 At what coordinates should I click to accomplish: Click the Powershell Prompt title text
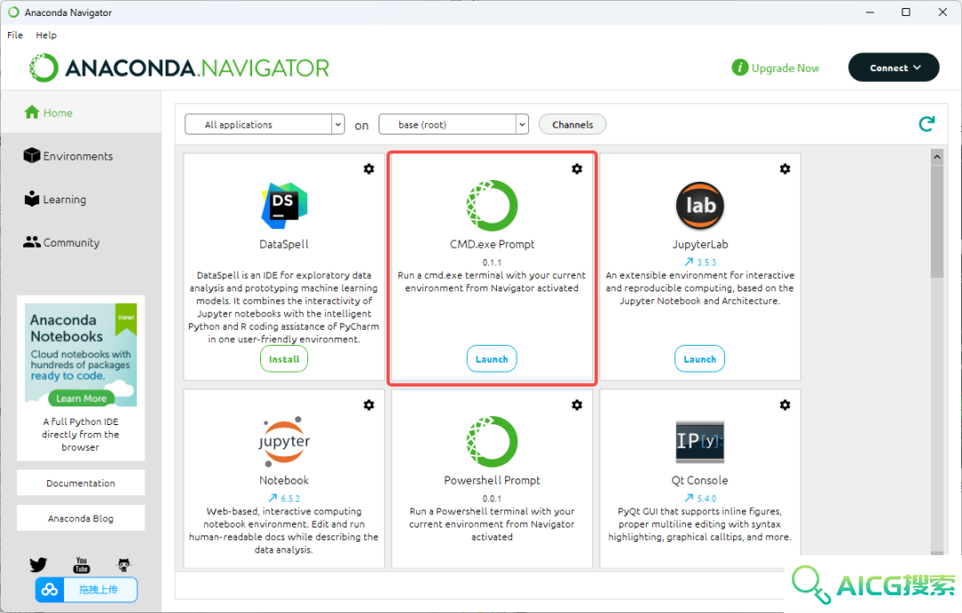[x=492, y=480]
